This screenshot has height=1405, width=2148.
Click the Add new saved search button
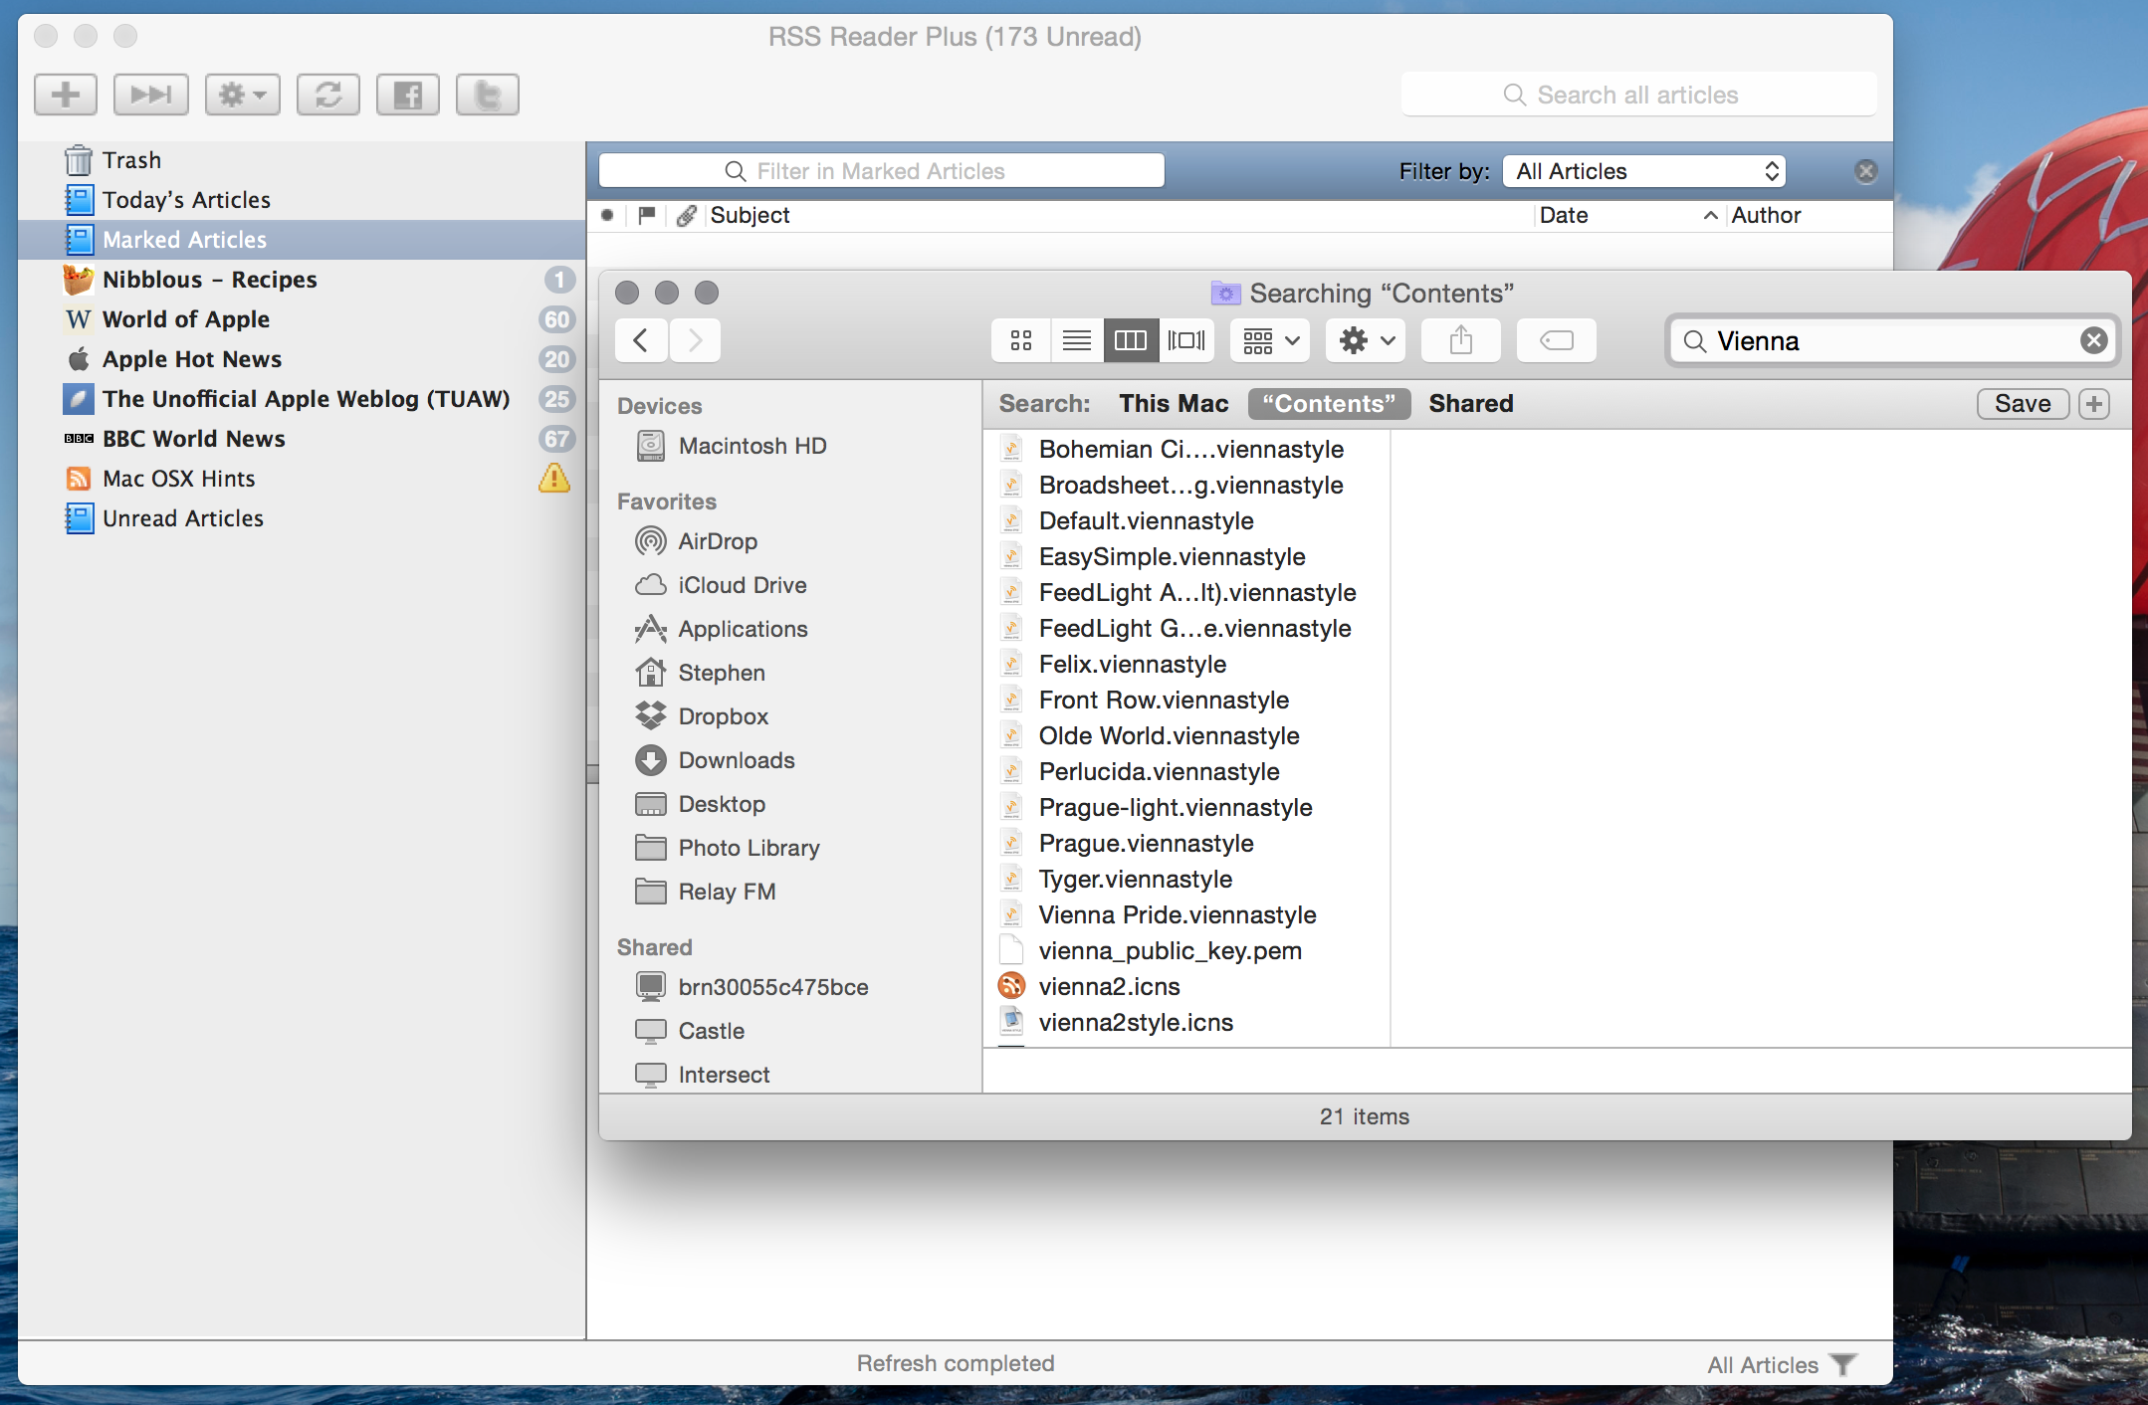[x=2096, y=405]
